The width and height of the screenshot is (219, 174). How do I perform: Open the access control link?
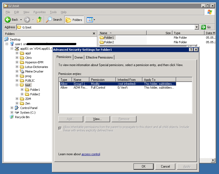click(91, 154)
